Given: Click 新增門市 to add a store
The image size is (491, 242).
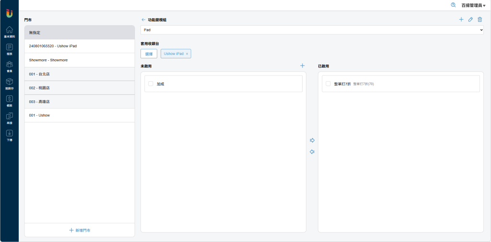Looking at the screenshot, I should point(80,230).
